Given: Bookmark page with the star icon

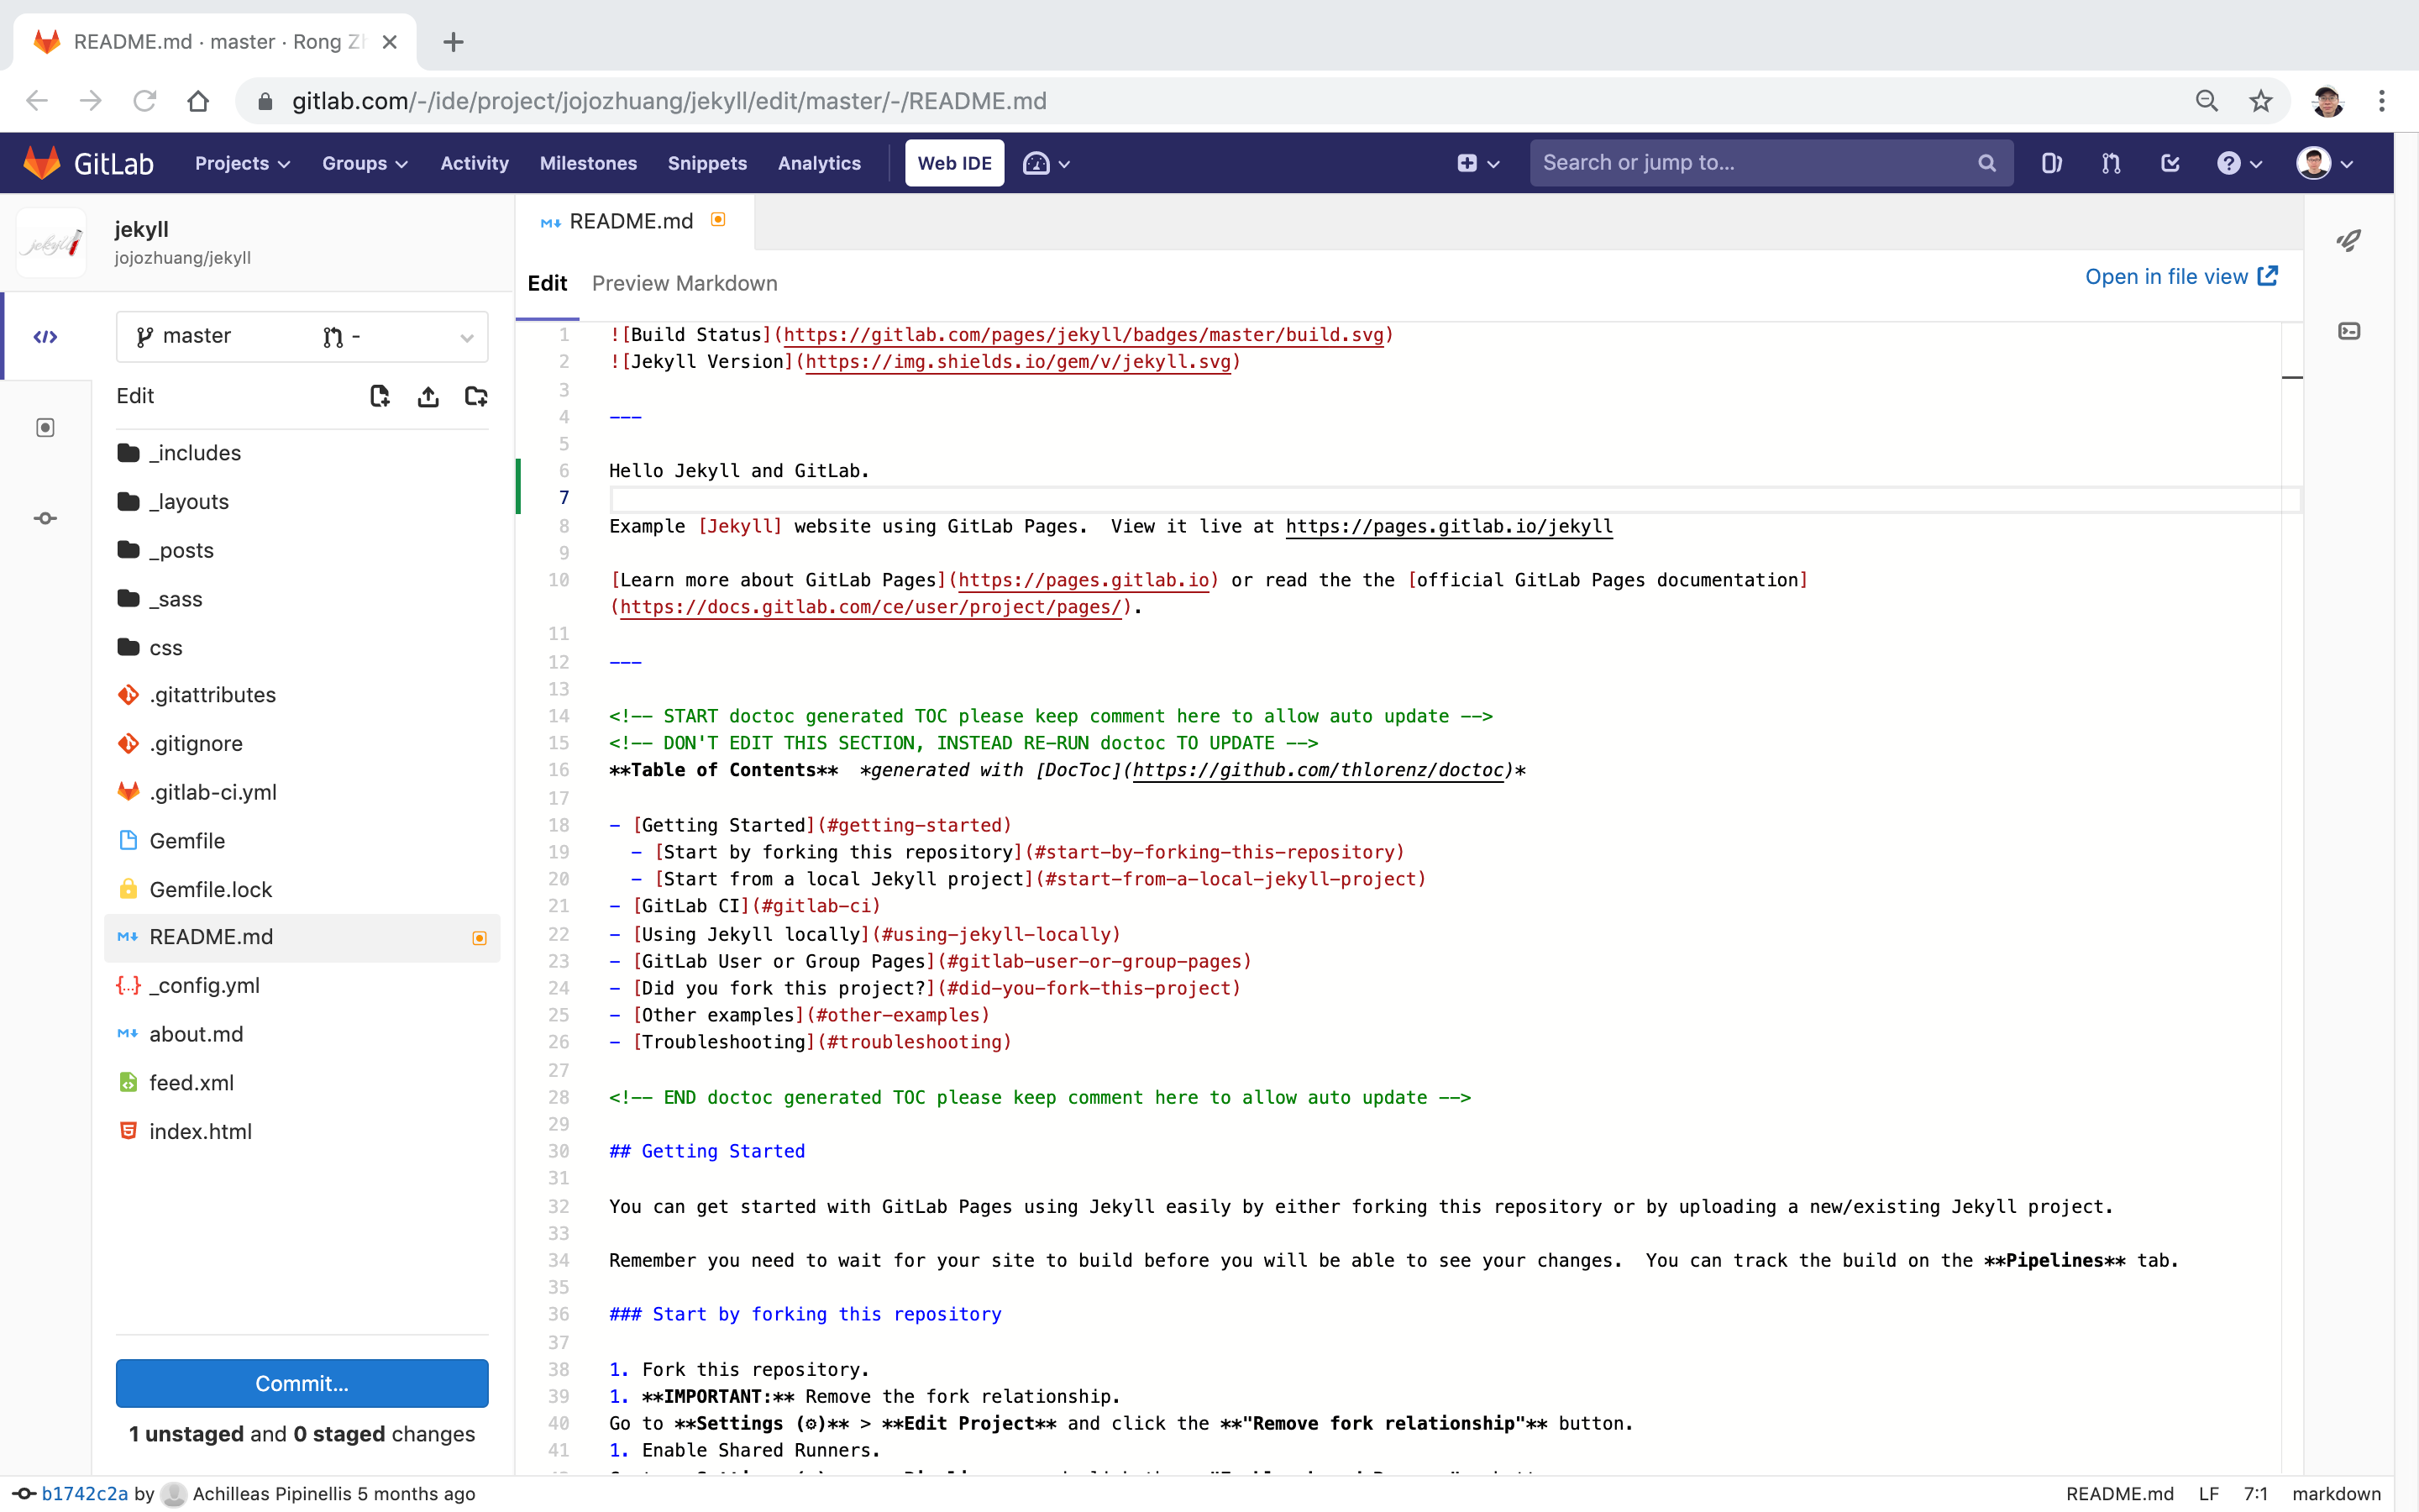Looking at the screenshot, I should (2260, 101).
